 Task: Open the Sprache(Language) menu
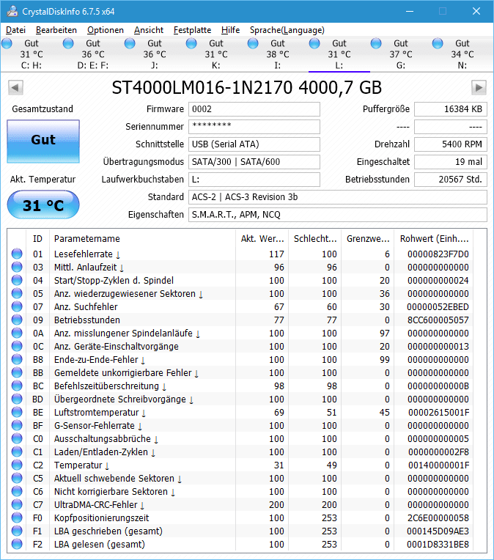coord(287,30)
